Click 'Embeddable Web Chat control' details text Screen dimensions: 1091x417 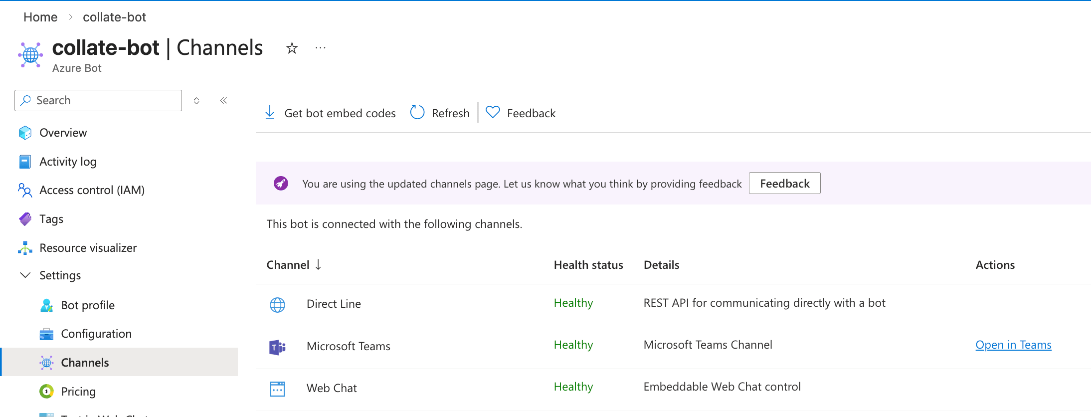coord(722,387)
